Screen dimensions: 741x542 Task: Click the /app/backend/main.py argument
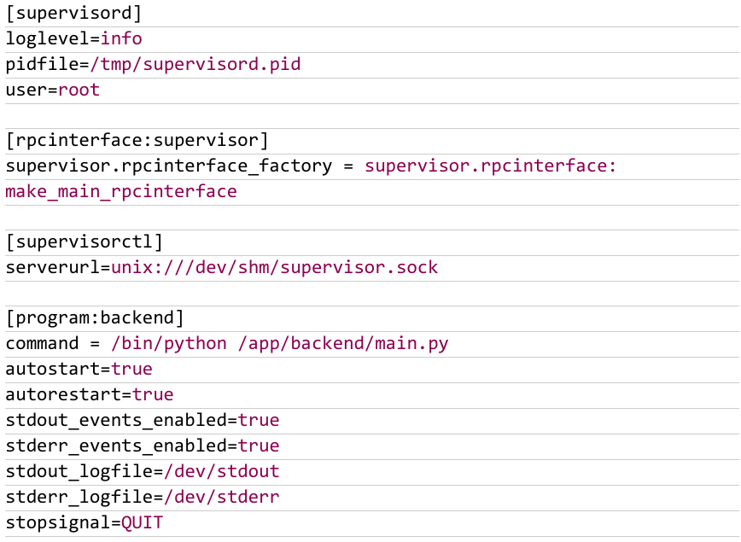(343, 343)
